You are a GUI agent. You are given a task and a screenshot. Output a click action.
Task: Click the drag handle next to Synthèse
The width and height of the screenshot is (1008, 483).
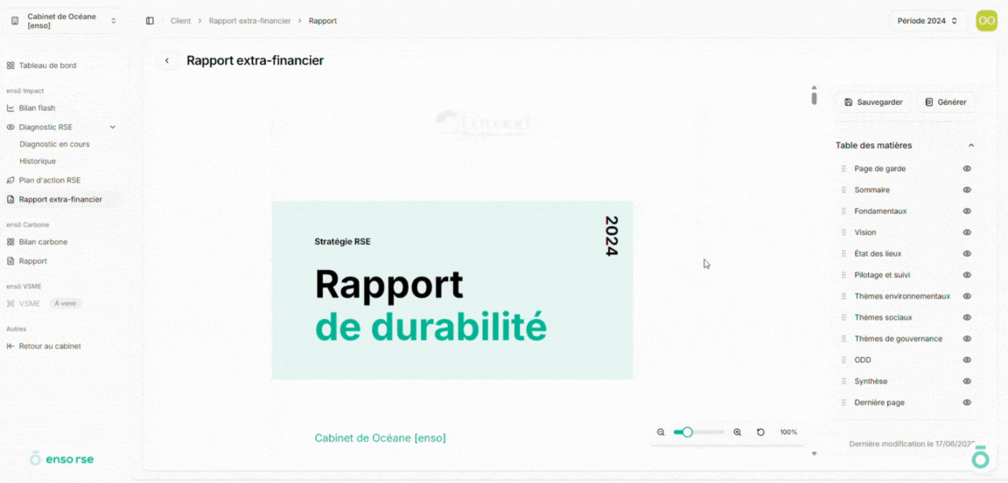(844, 381)
